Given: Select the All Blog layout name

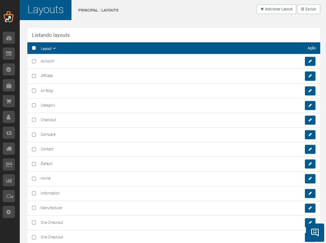Looking at the screenshot, I should pos(47,90).
